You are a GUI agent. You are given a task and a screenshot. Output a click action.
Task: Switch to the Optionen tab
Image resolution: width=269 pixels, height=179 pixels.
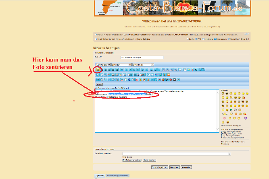click(x=99, y=176)
